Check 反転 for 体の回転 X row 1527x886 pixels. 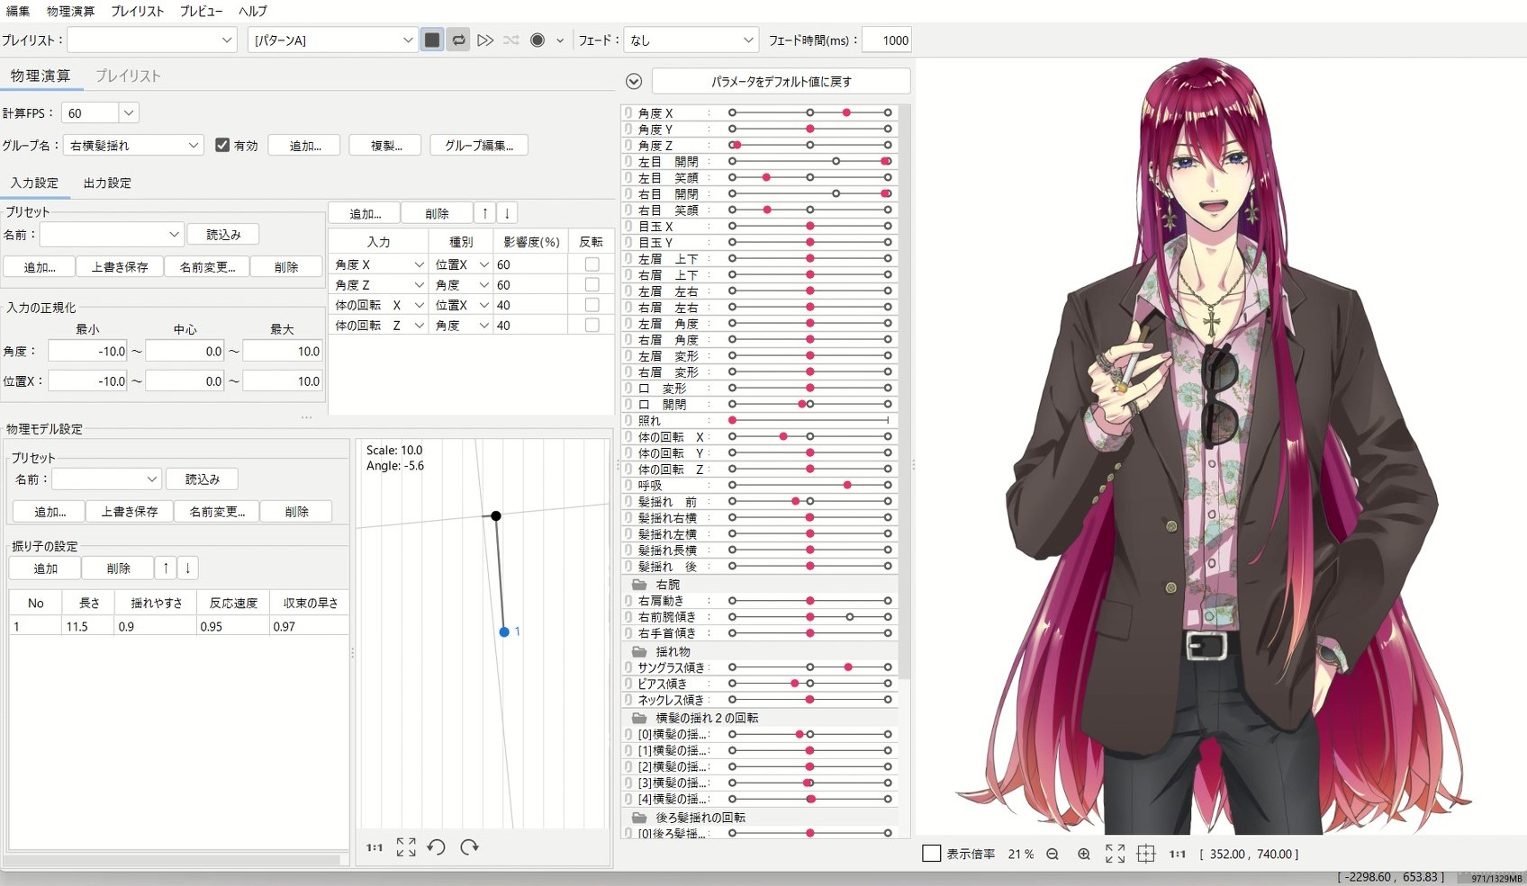(x=592, y=305)
